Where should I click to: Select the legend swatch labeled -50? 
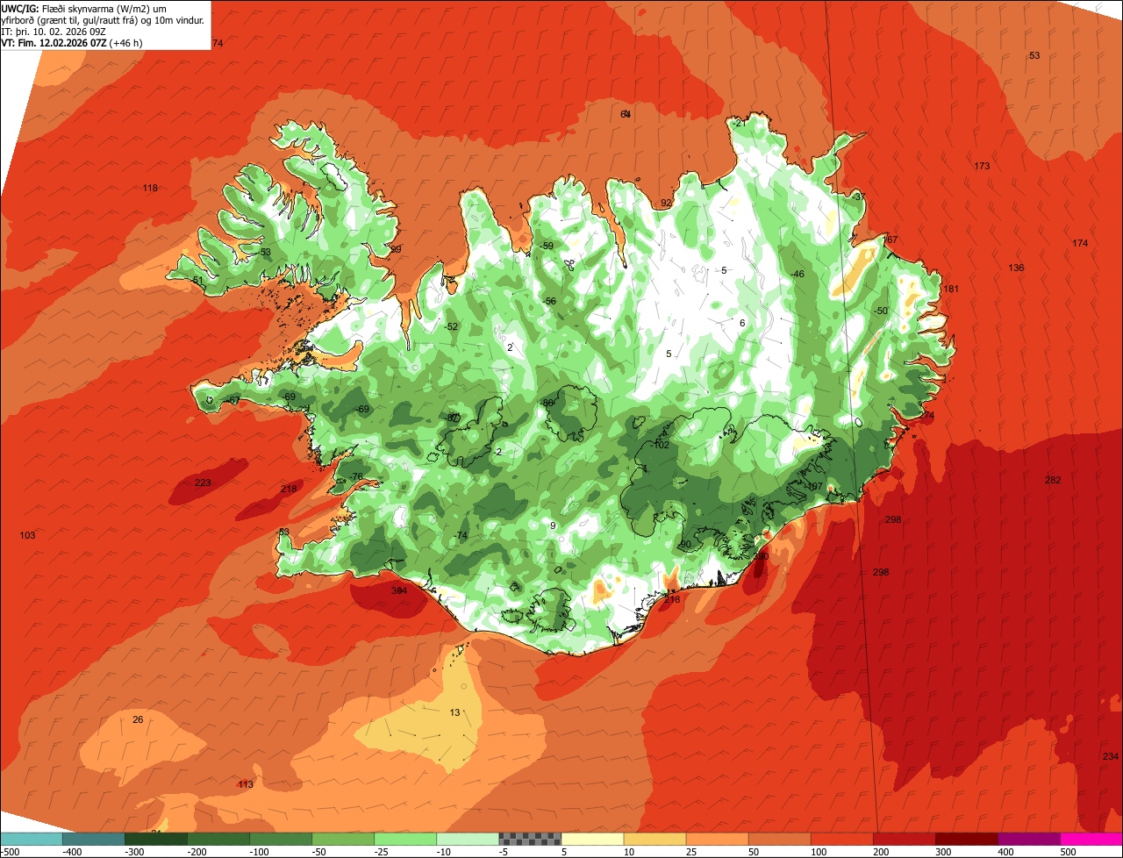342,839
